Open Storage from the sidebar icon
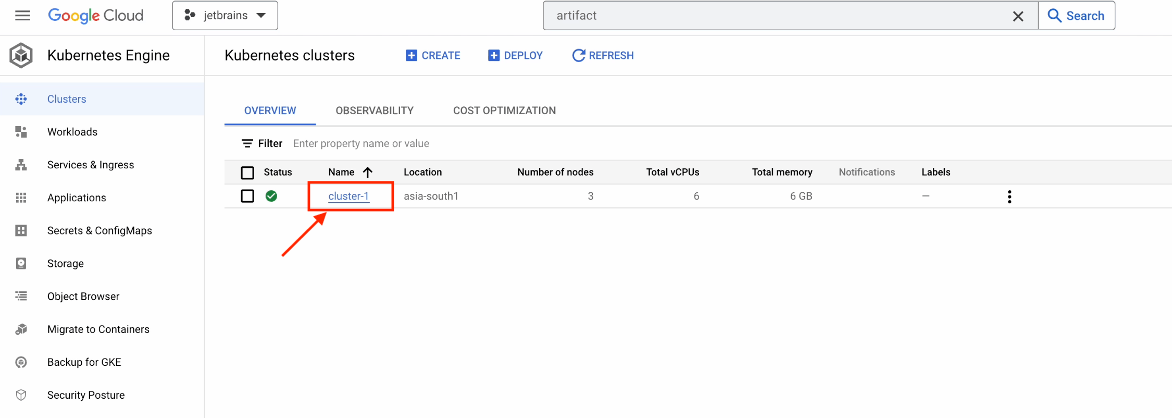 (x=21, y=263)
